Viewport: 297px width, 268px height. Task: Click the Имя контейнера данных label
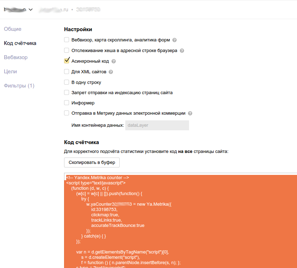pyautogui.click(x=98, y=125)
